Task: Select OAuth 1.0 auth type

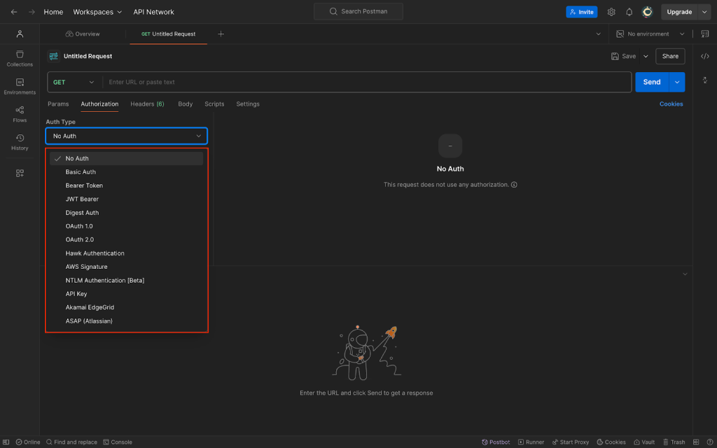Action: click(126, 226)
